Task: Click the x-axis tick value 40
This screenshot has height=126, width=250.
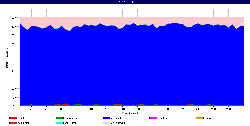Action: click(x=47, y=109)
